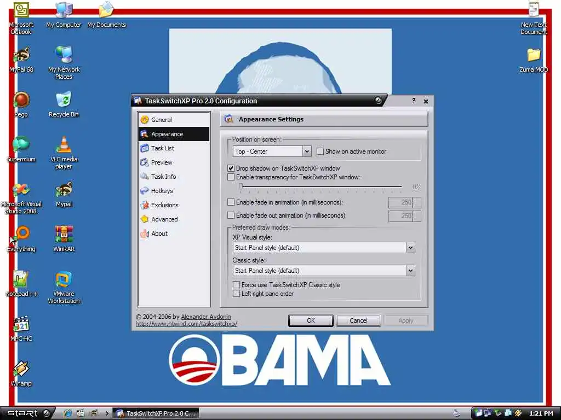The height and width of the screenshot is (420, 561).
Task: Switch to the General settings page
Action: point(174,120)
